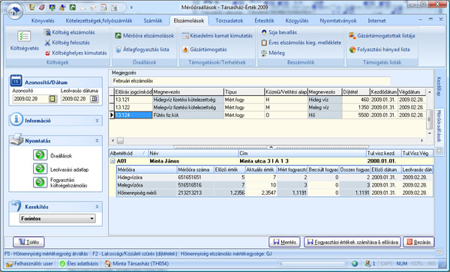Open Költségvetés checklist icon
This screenshot has width=450, height=272.
click(25, 37)
